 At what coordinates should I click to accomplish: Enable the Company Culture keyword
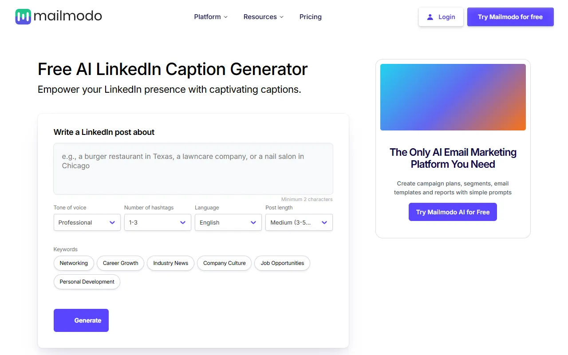coord(224,263)
